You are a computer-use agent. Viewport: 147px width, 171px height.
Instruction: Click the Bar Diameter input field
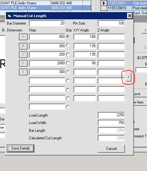click(47, 23)
